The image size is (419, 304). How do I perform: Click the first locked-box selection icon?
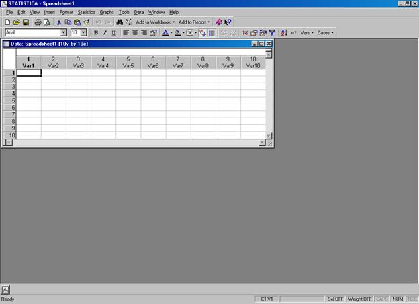click(x=254, y=33)
